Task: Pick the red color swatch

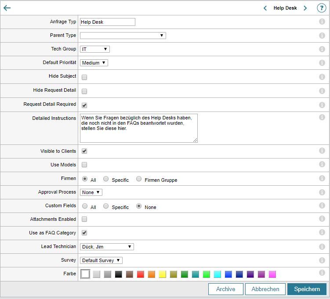Action: [140, 274]
